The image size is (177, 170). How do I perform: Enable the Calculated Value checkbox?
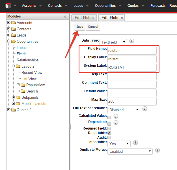pyautogui.click(x=109, y=117)
